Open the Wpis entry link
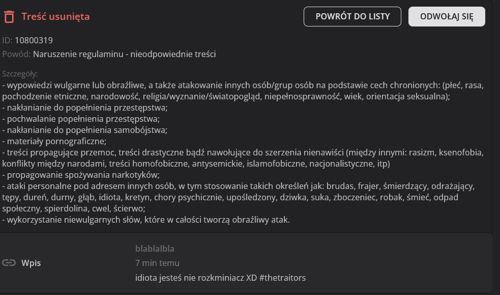This screenshot has width=500, height=295. pos(31,263)
